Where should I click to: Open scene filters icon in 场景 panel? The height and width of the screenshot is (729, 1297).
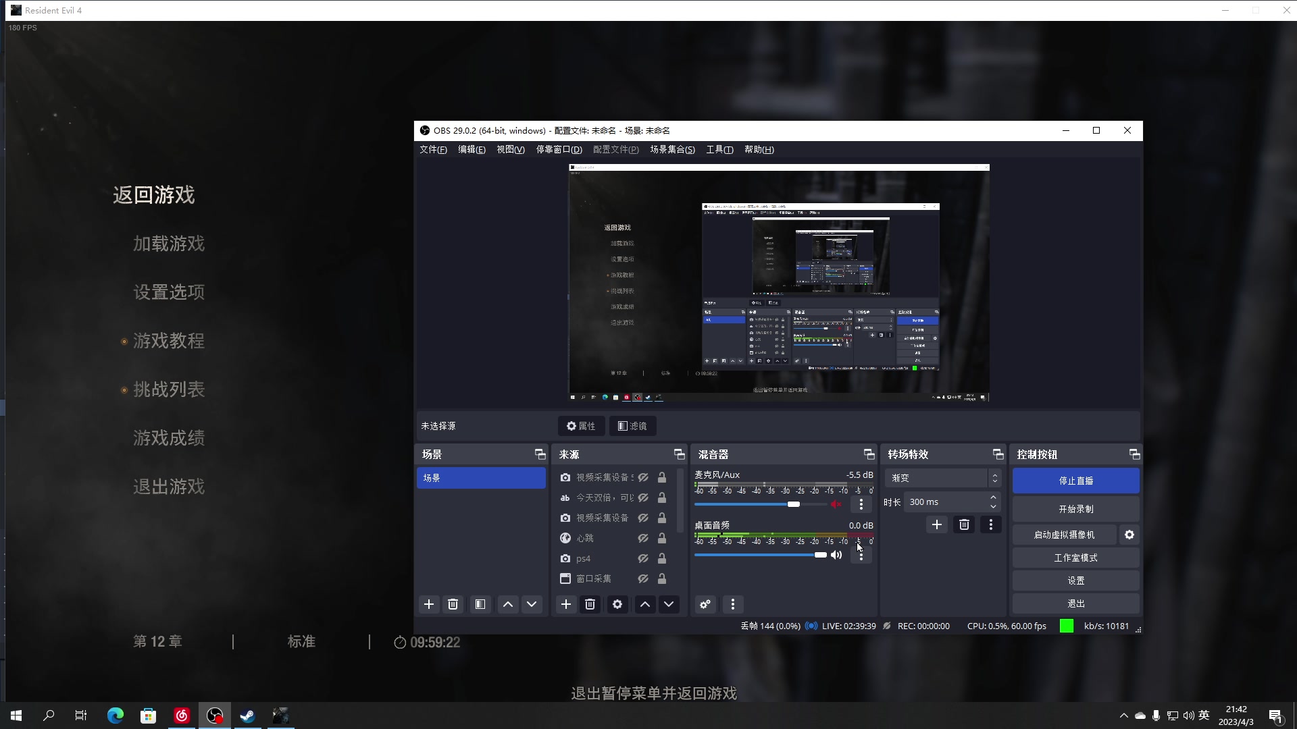tap(480, 604)
